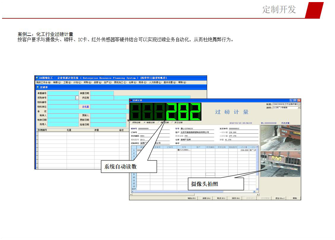The image size is (335, 240).
Task: Open the 仓库 menu
Action: click(x=132, y=82)
